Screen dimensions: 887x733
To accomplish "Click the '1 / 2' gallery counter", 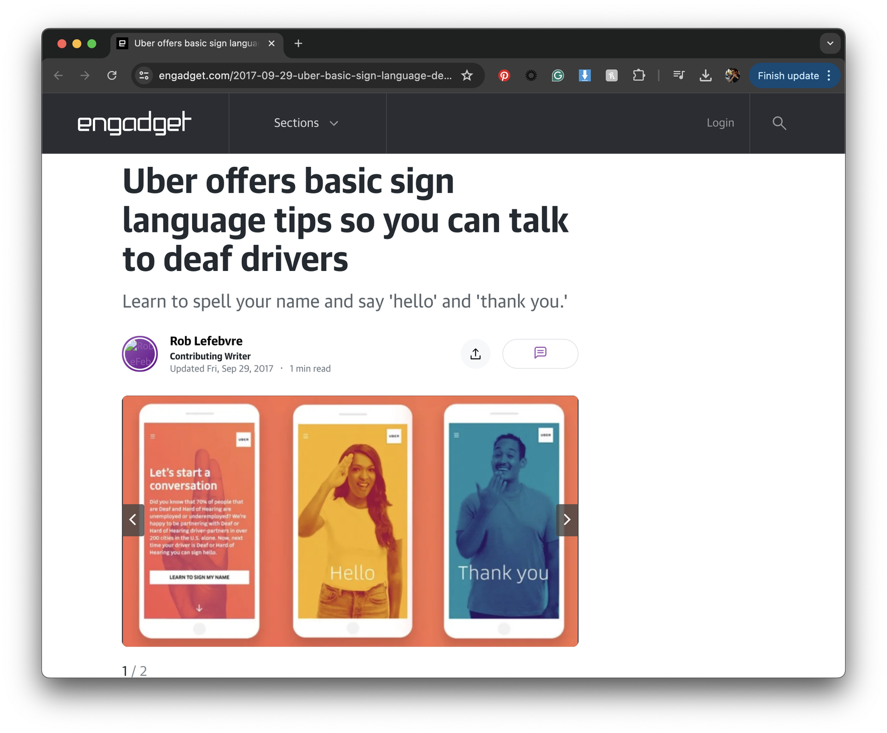I will pos(134,671).
